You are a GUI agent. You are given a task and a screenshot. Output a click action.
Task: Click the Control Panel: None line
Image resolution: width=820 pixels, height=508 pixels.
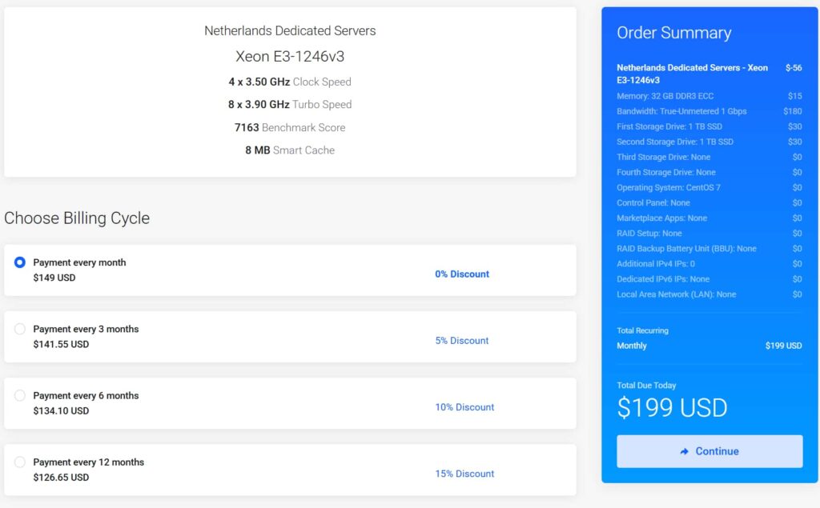coord(653,202)
